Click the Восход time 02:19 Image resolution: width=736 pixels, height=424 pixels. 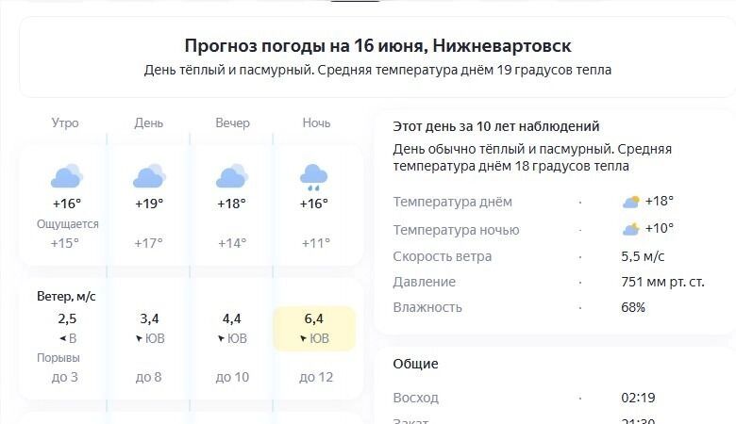(x=638, y=399)
